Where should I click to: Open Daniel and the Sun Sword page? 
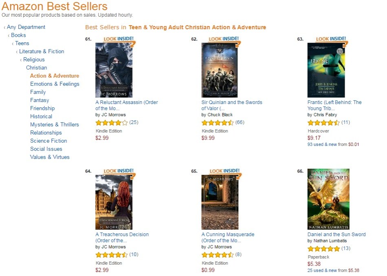336,234
